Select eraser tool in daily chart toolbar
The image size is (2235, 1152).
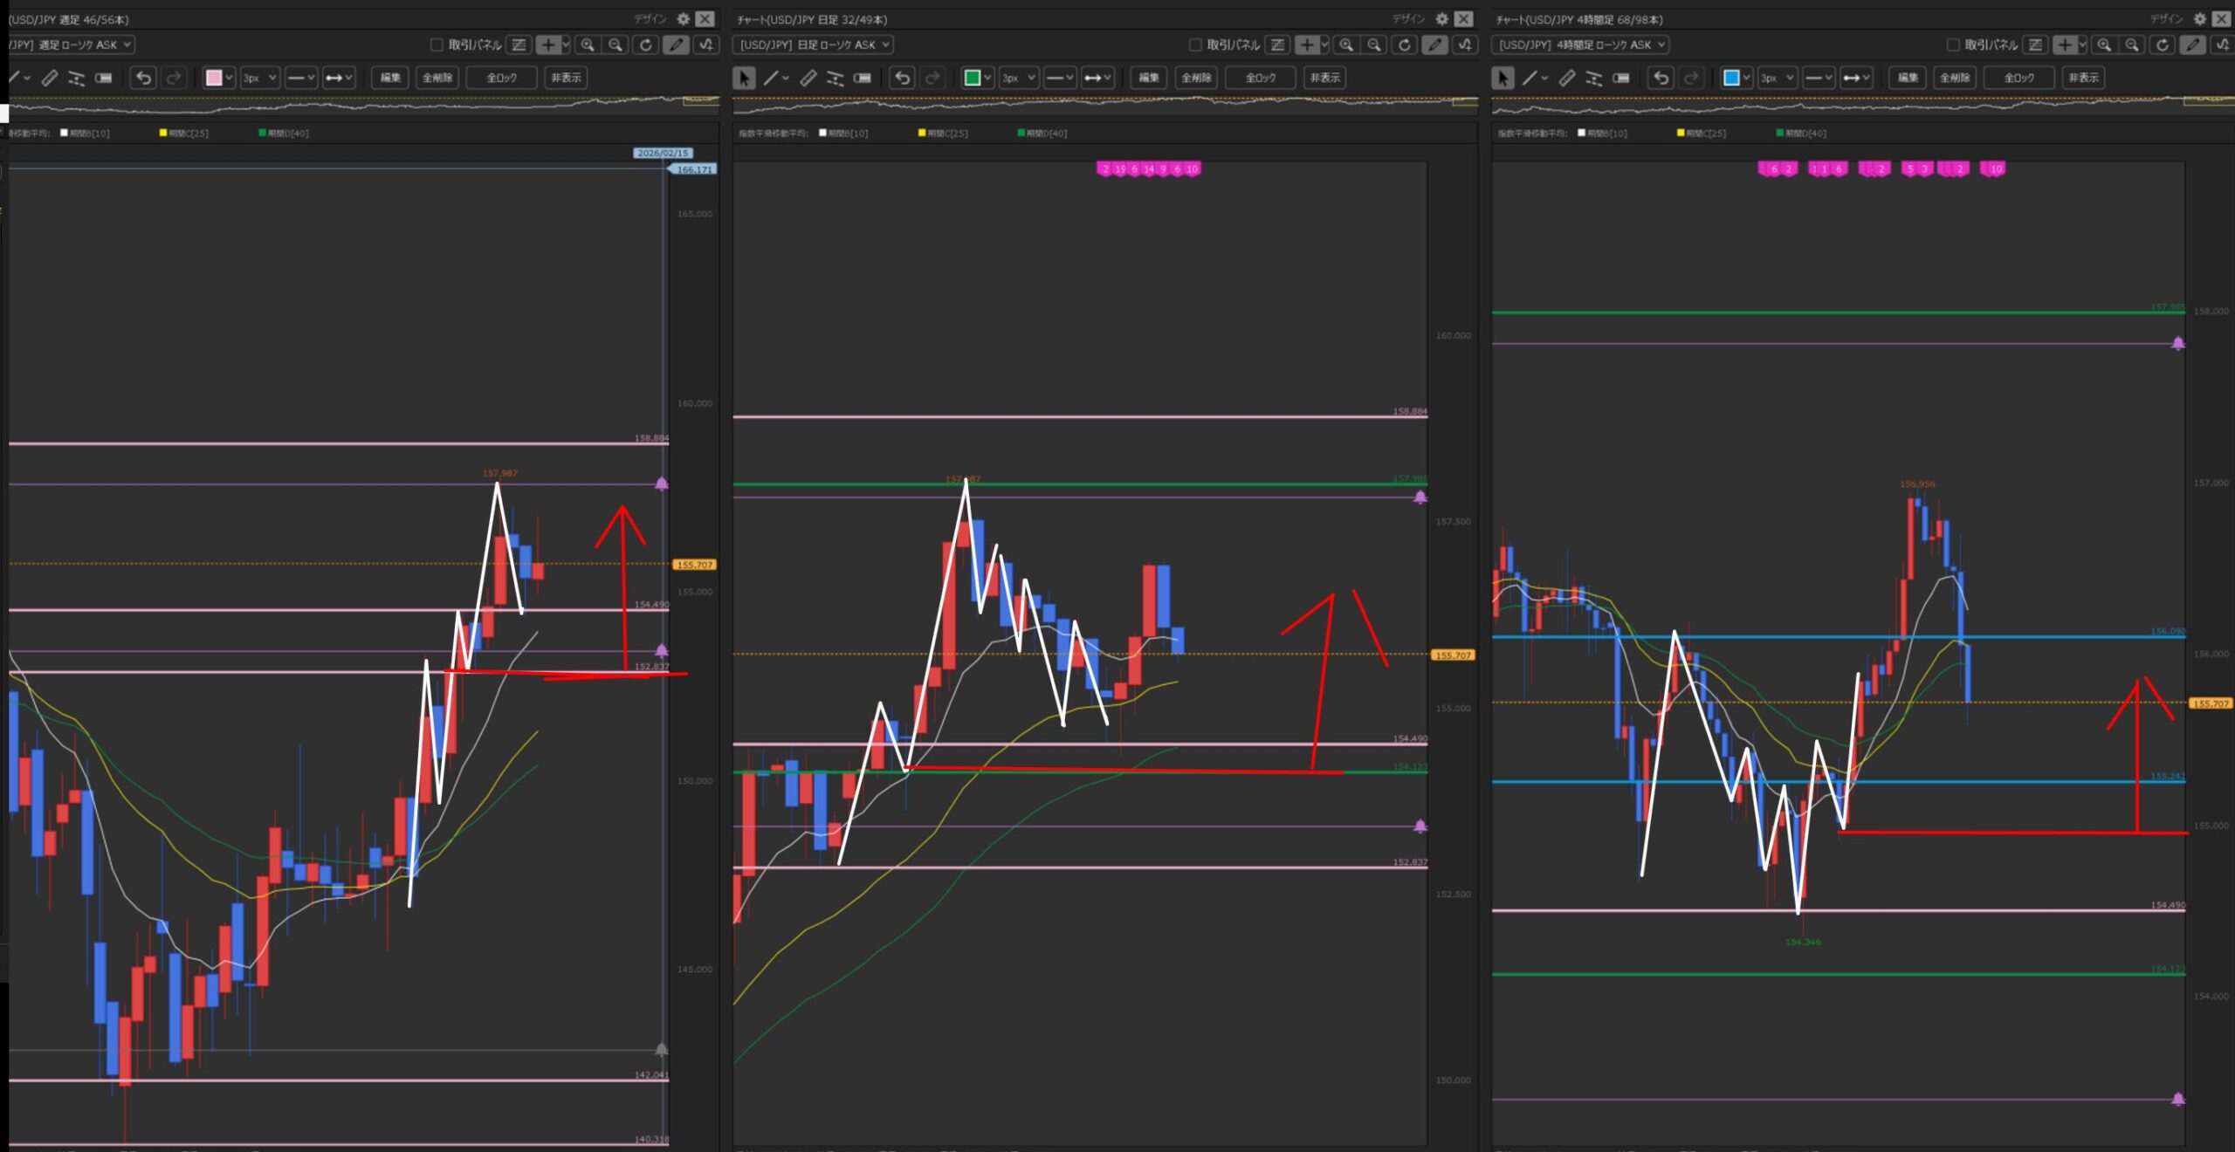(x=863, y=78)
